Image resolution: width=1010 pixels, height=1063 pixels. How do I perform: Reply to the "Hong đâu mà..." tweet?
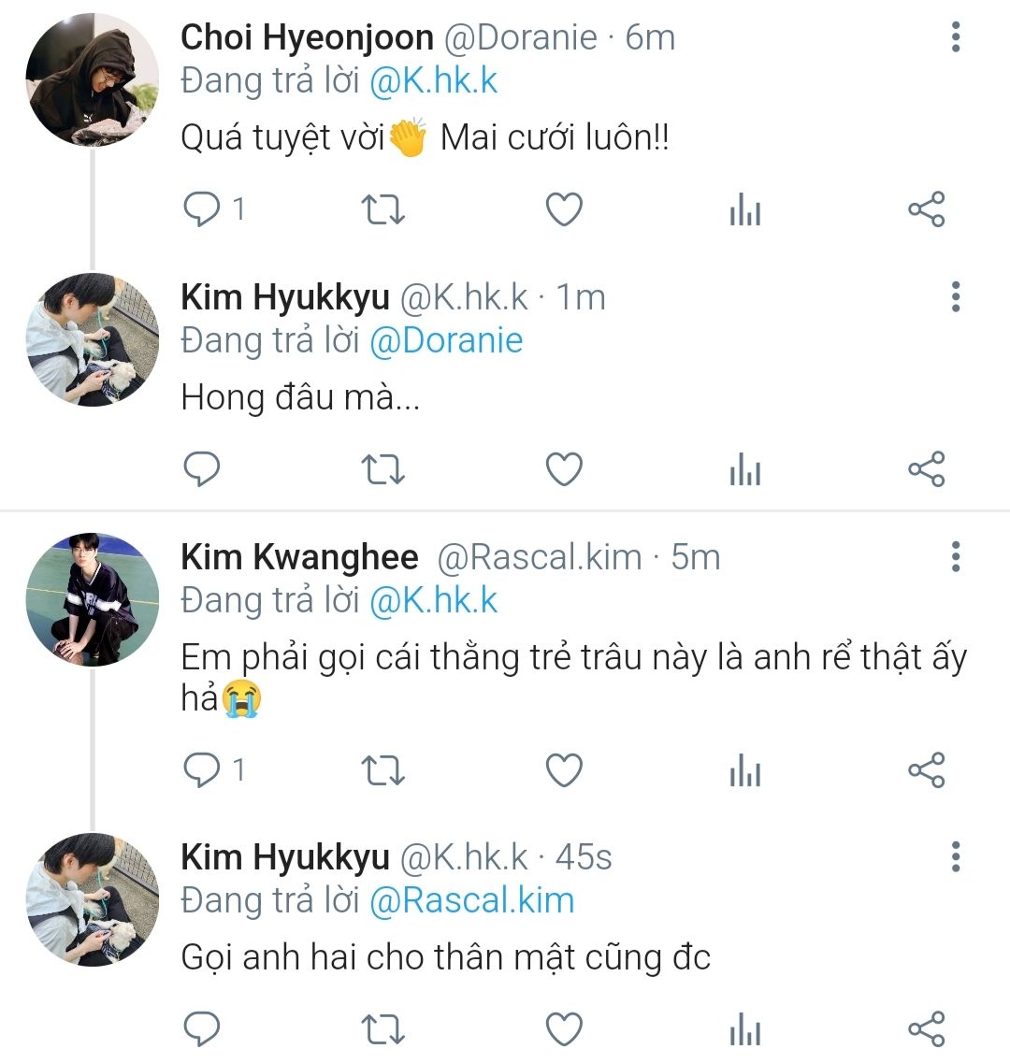[202, 468]
